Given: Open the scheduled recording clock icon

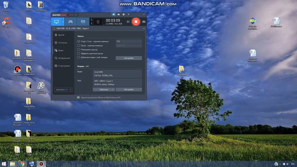Looking at the screenshot, I should 123,14.
